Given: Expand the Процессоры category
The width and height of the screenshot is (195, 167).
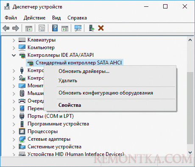Looking at the screenshot, I should coord(14,132).
